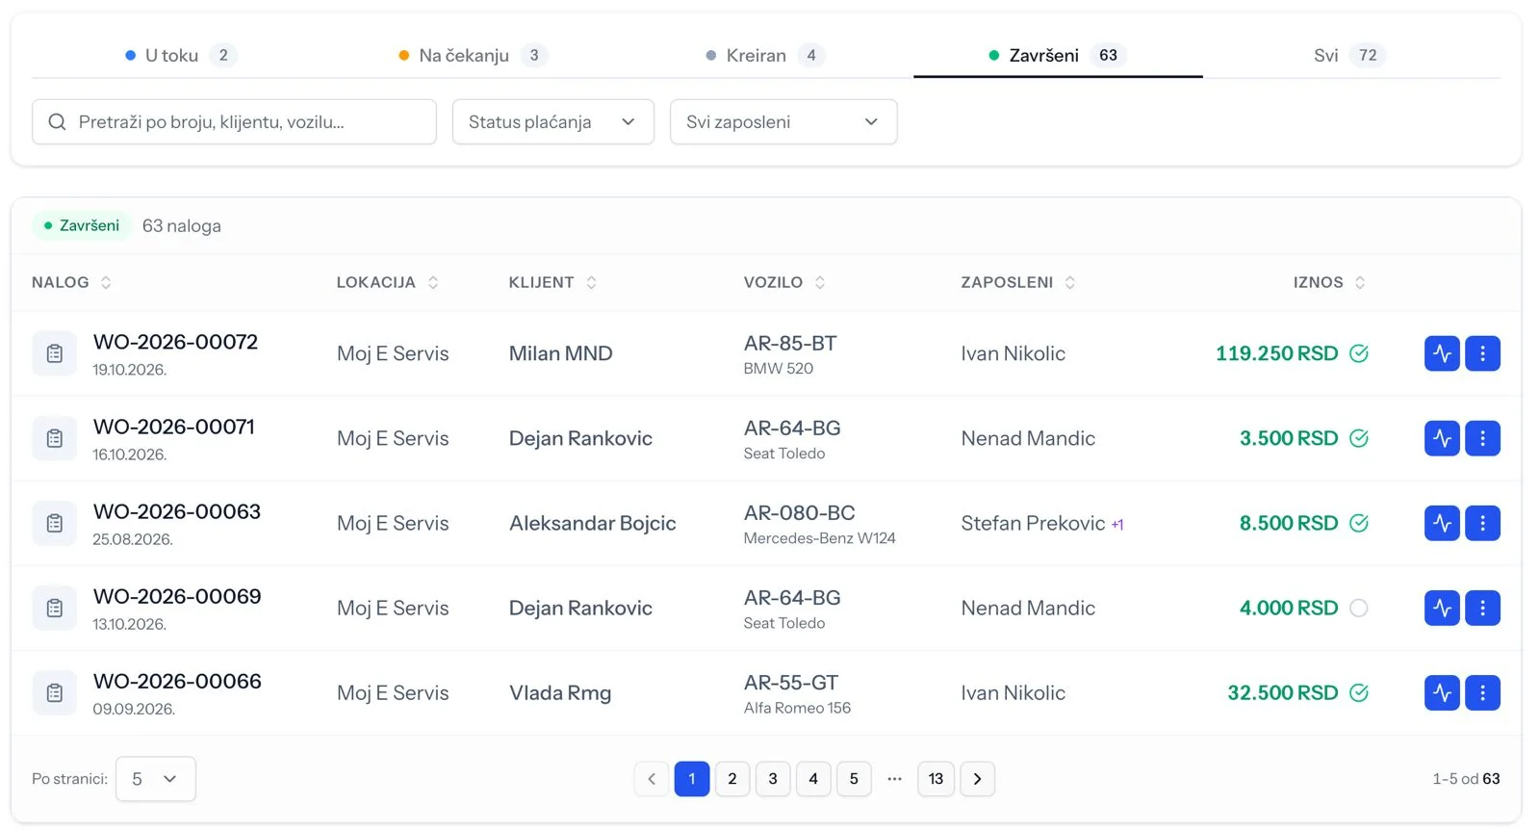Click clipboard icon for WO-2026-00063
The width and height of the screenshot is (1540, 831).
55,523
